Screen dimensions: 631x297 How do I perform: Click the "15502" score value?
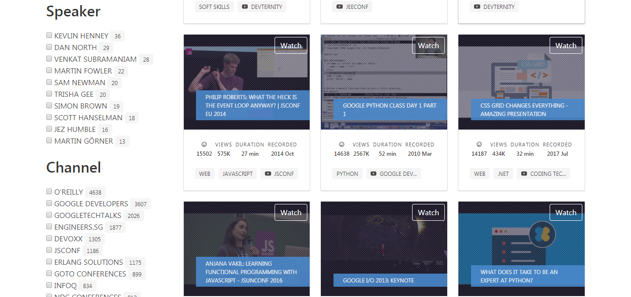click(x=204, y=153)
